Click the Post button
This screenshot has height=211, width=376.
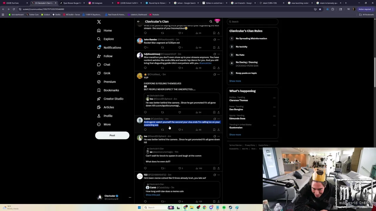[112, 135]
